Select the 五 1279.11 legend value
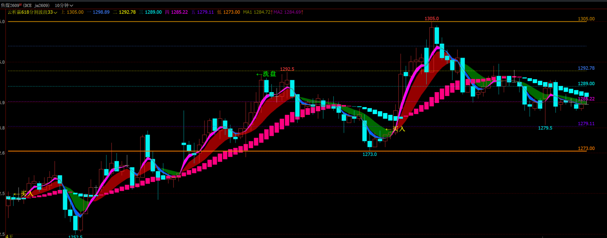The width and height of the screenshot is (607, 238). 202,12
